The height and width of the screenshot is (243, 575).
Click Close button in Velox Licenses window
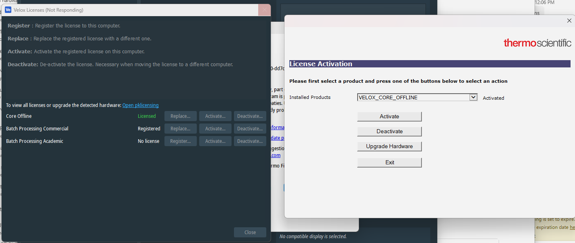point(250,232)
